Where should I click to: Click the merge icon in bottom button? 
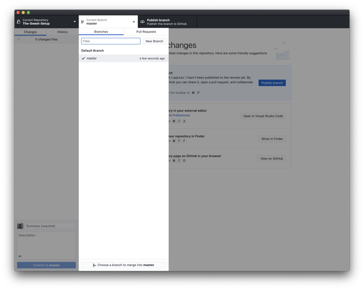94,265
